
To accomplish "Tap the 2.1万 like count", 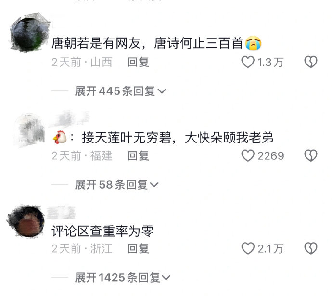I will [270, 248].
